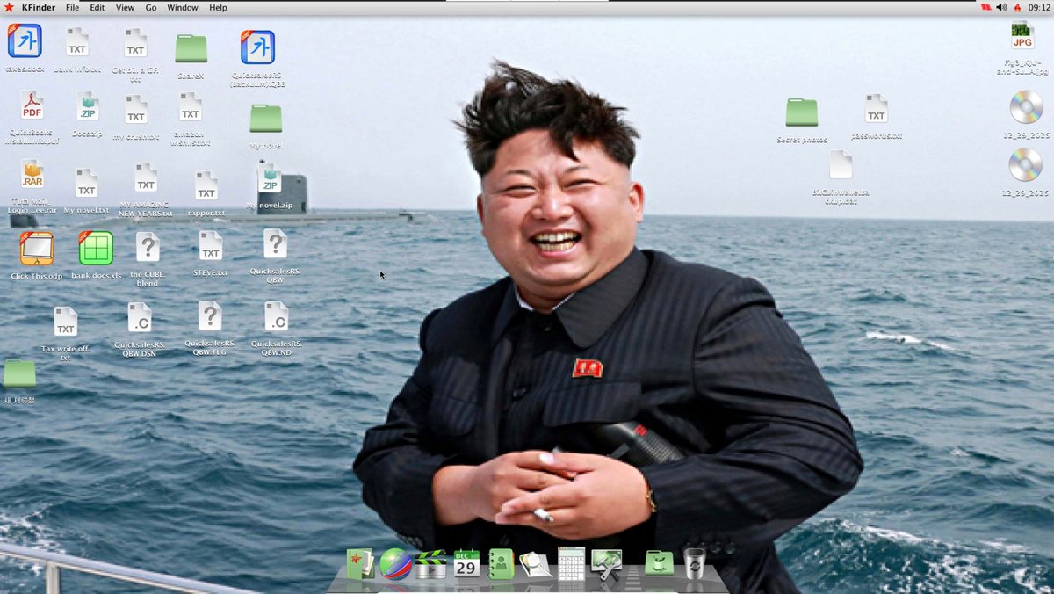Open the QuicksalesRS (Backup).QBB file
This screenshot has width=1054, height=594.
coord(257,47)
